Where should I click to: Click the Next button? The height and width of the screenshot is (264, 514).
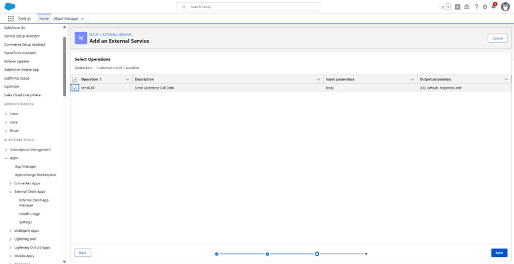(499, 253)
